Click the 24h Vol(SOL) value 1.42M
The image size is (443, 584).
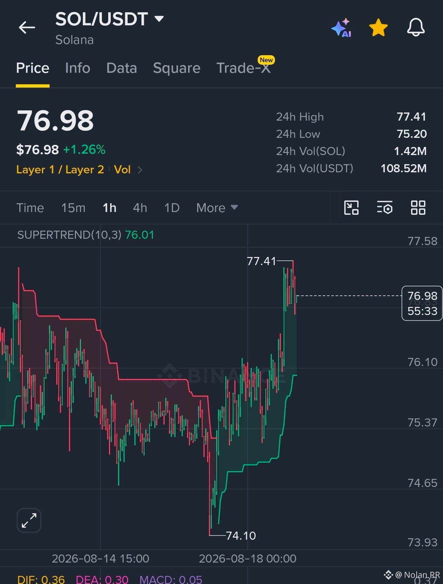pyautogui.click(x=410, y=151)
